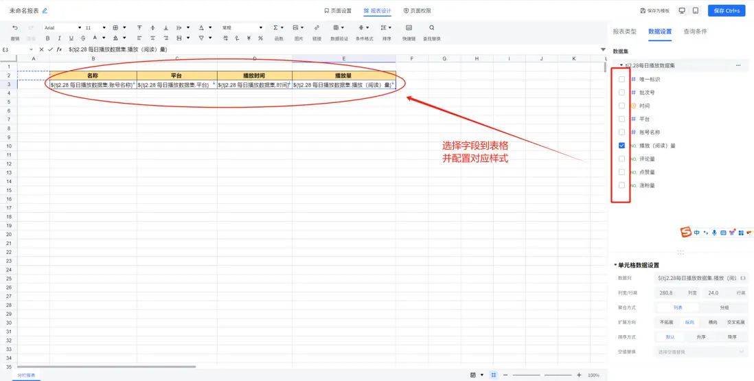Check the 批次号 field checkbox
This screenshot has height=381, width=754.
click(x=621, y=92)
